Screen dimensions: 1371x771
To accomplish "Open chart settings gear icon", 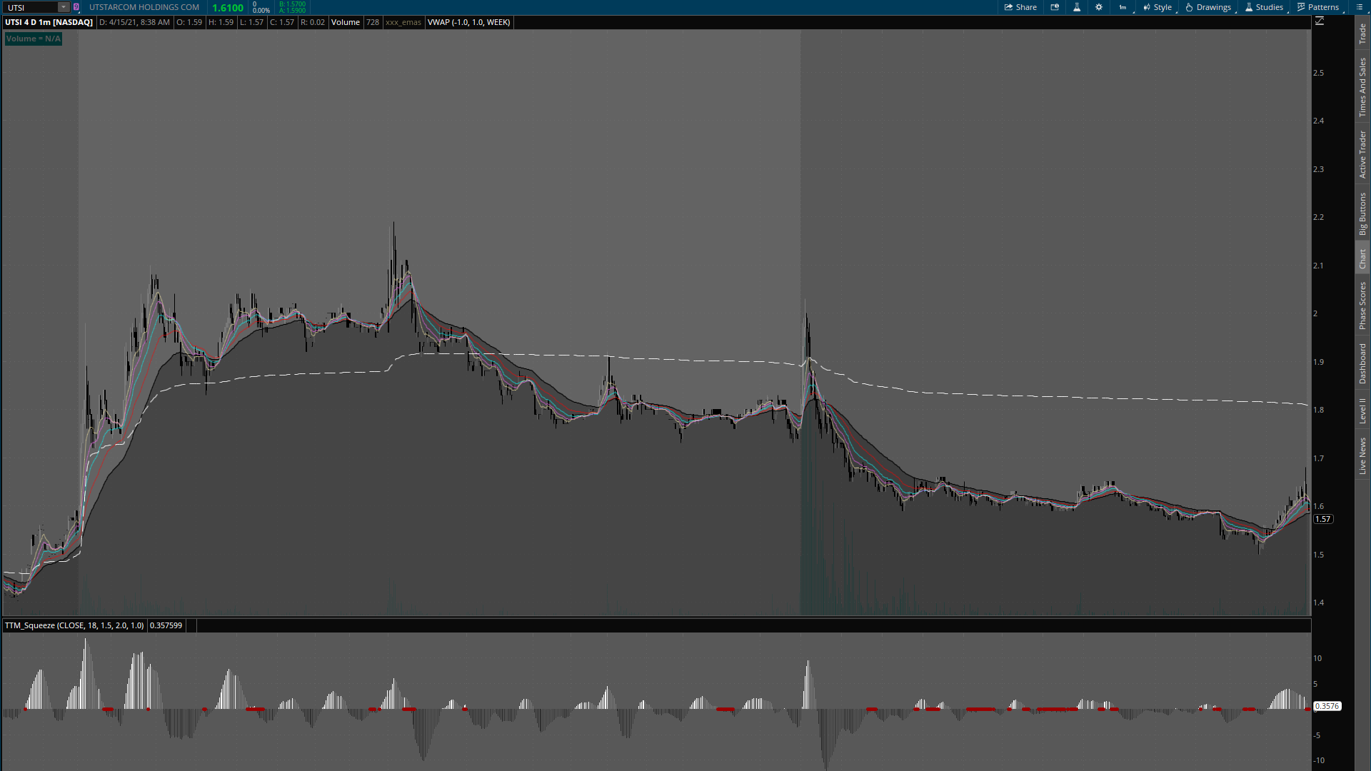I will [1099, 7].
